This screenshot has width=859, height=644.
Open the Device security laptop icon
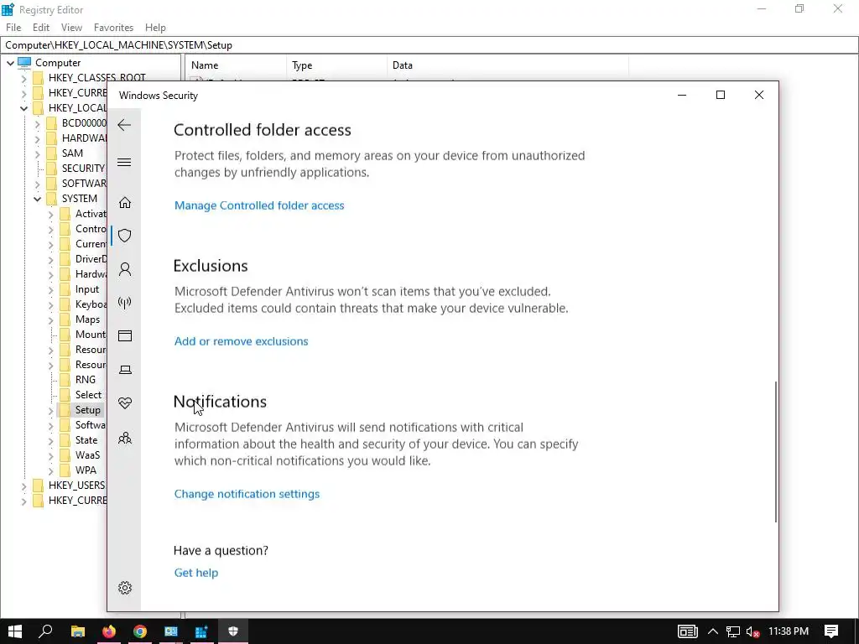point(125,370)
